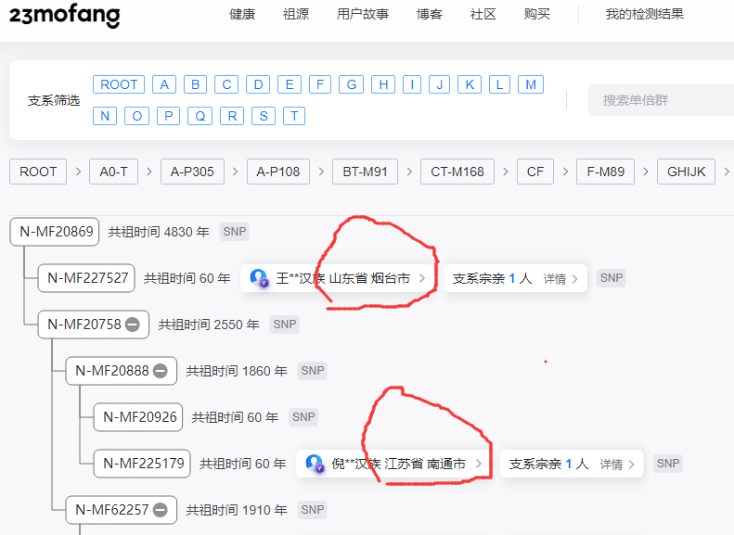Collapse the N-MF20888 branch
The image size is (734, 535).
[x=161, y=371]
